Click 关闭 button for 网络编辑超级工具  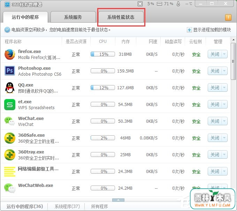(215, 171)
